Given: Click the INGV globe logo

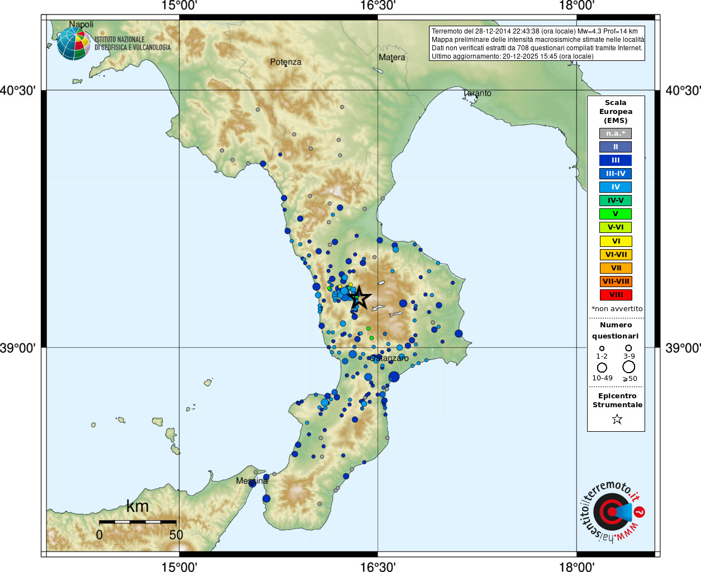Looking at the screenshot, I should (x=74, y=44).
